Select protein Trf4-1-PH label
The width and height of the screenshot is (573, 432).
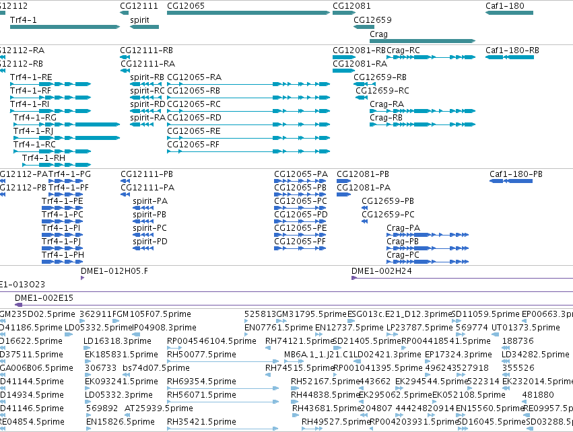[x=63, y=255]
